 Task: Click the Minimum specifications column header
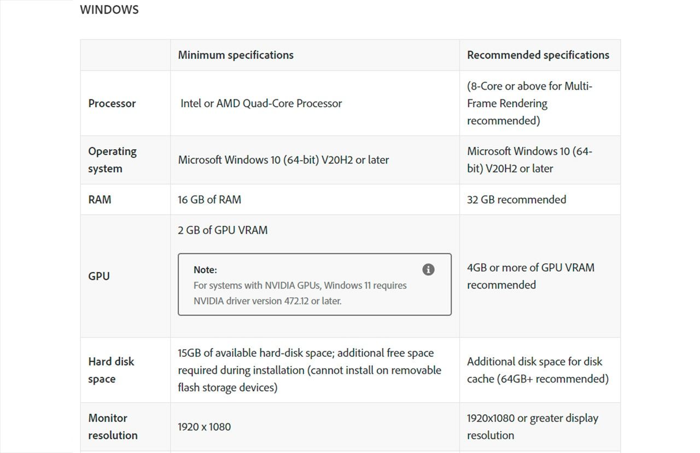coord(236,55)
